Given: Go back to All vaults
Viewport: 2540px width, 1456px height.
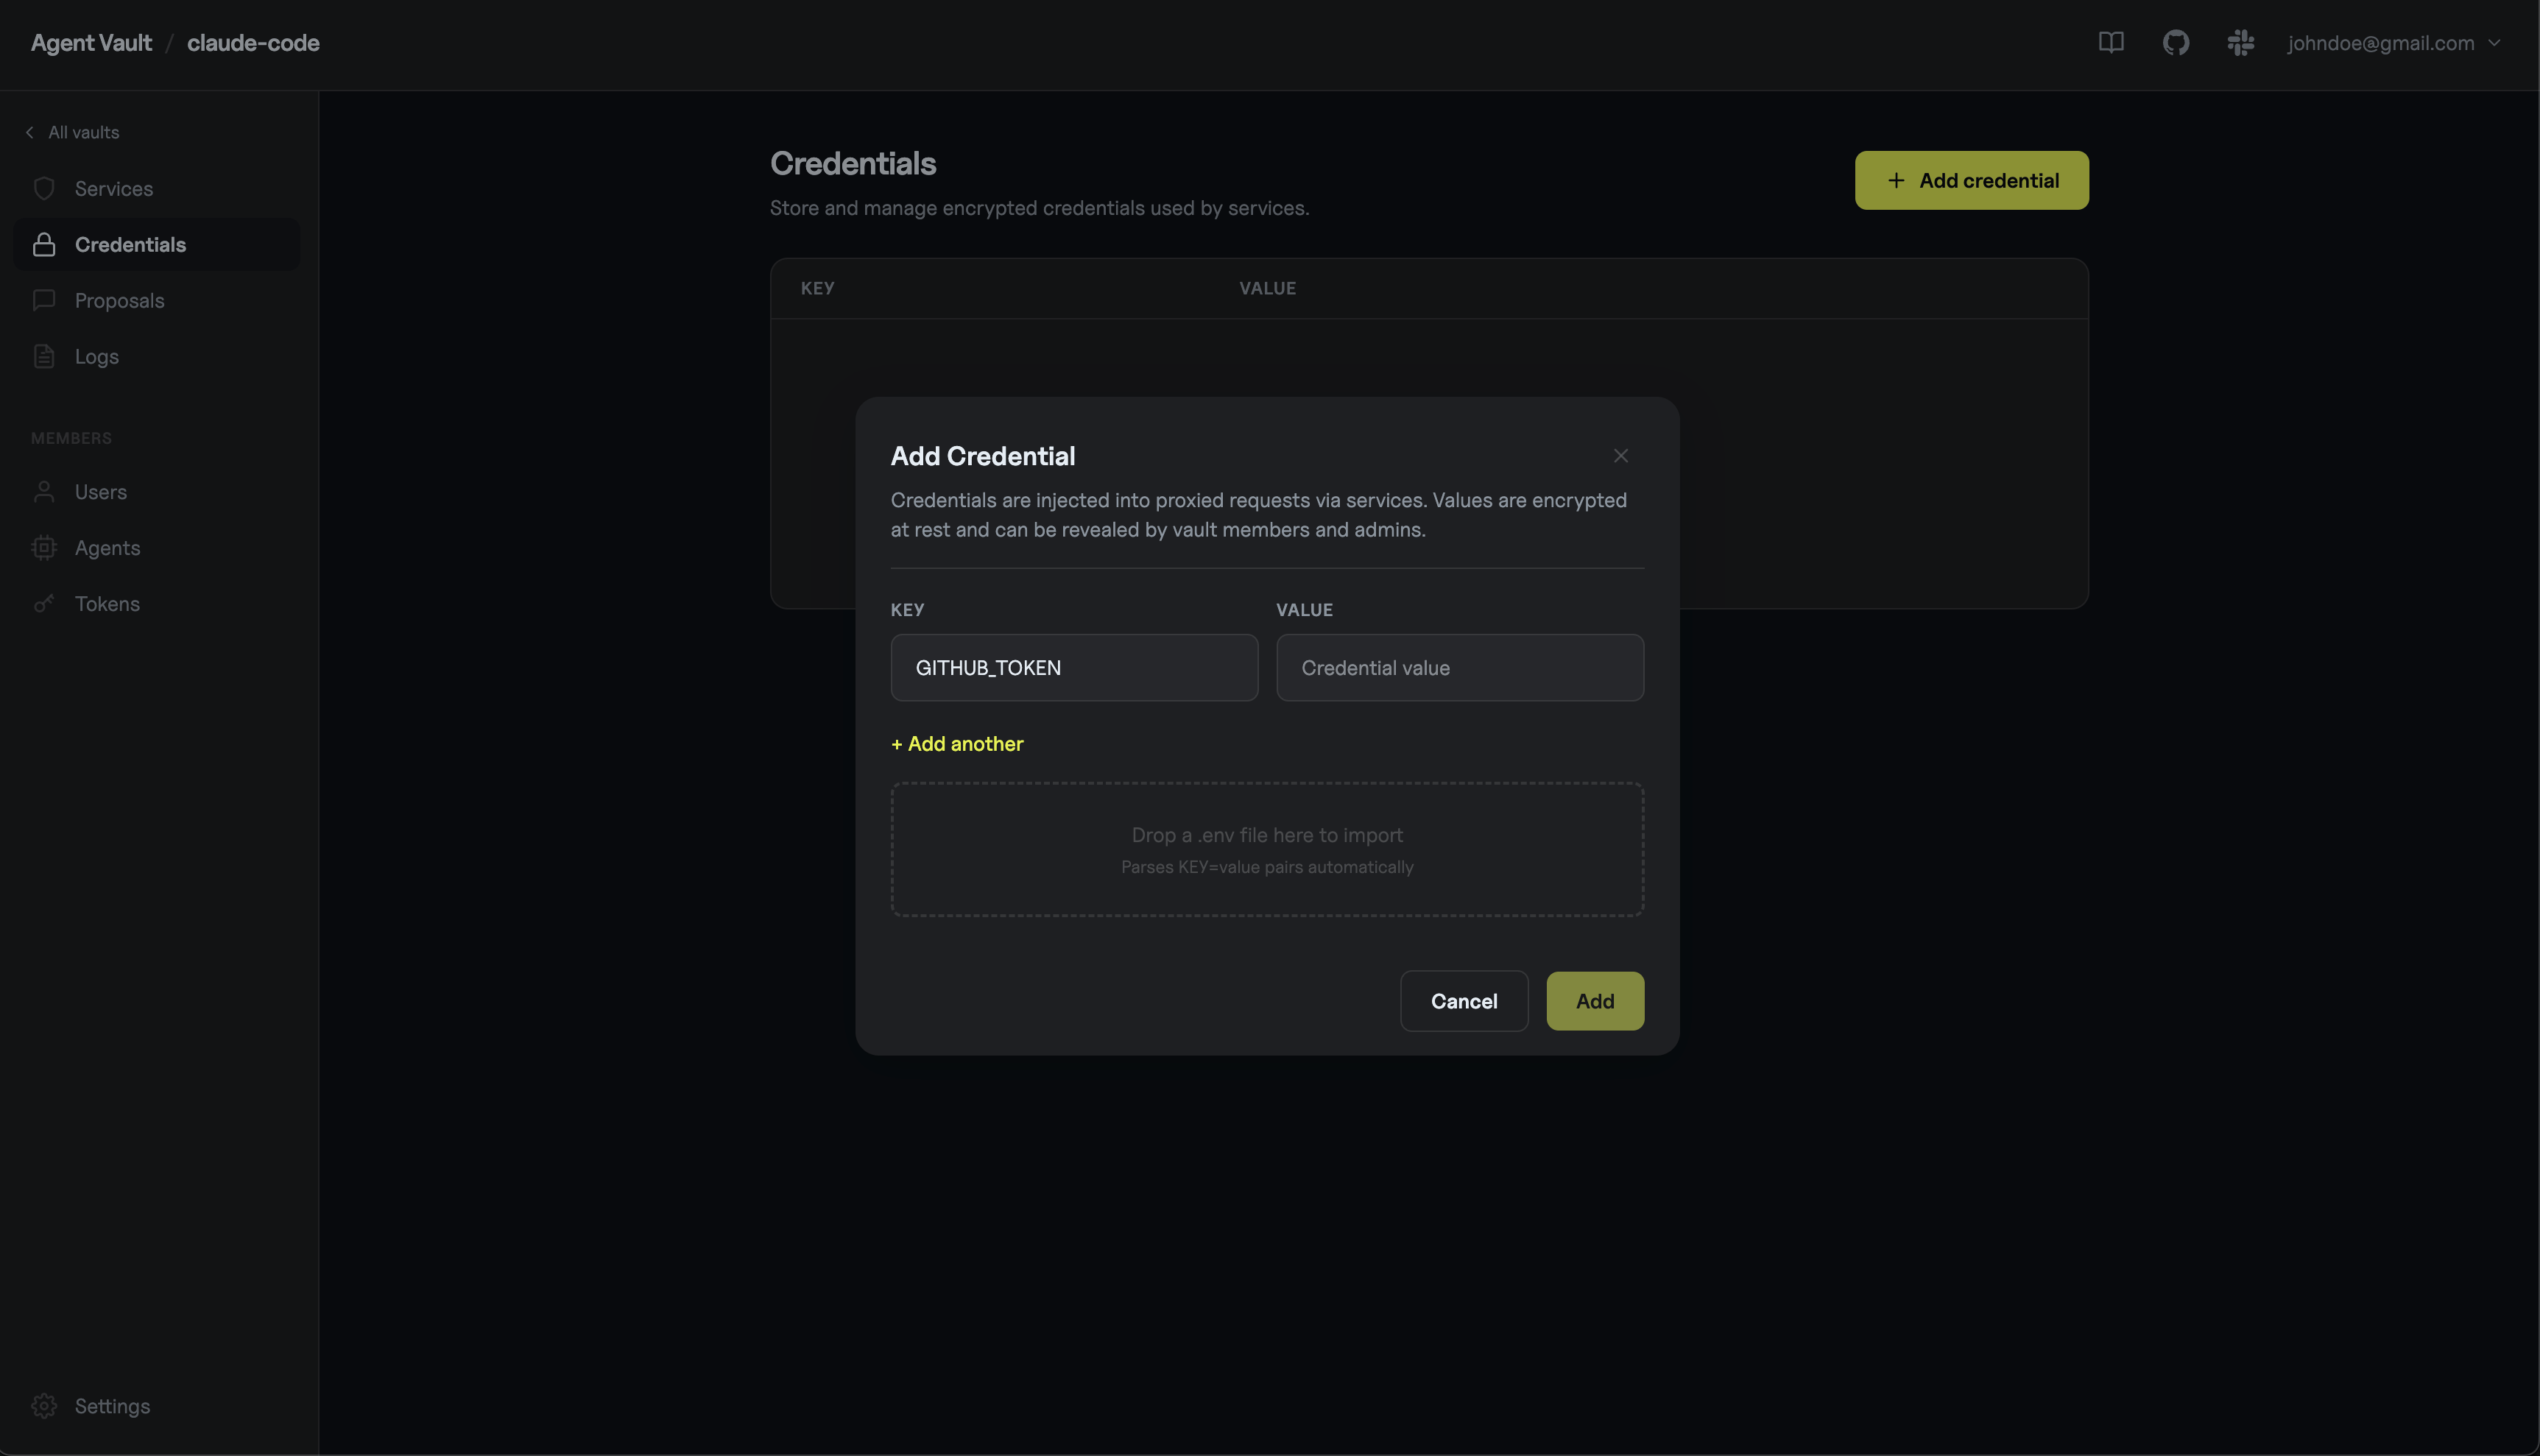Looking at the screenshot, I should [73, 132].
